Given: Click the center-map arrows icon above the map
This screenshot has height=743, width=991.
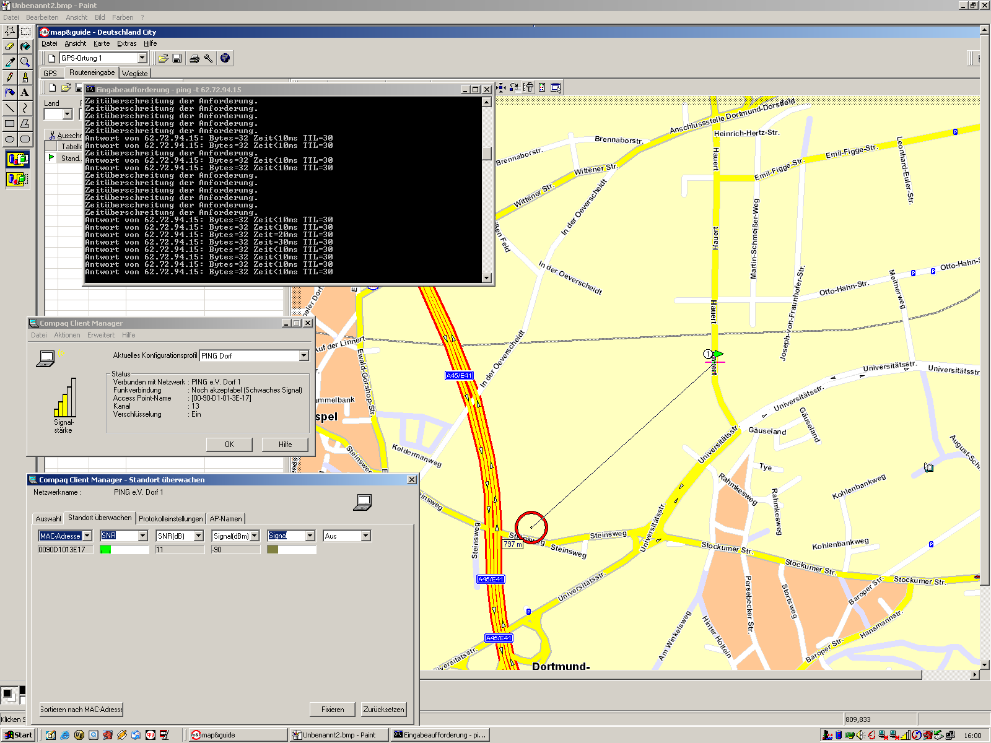Looking at the screenshot, I should pos(500,88).
